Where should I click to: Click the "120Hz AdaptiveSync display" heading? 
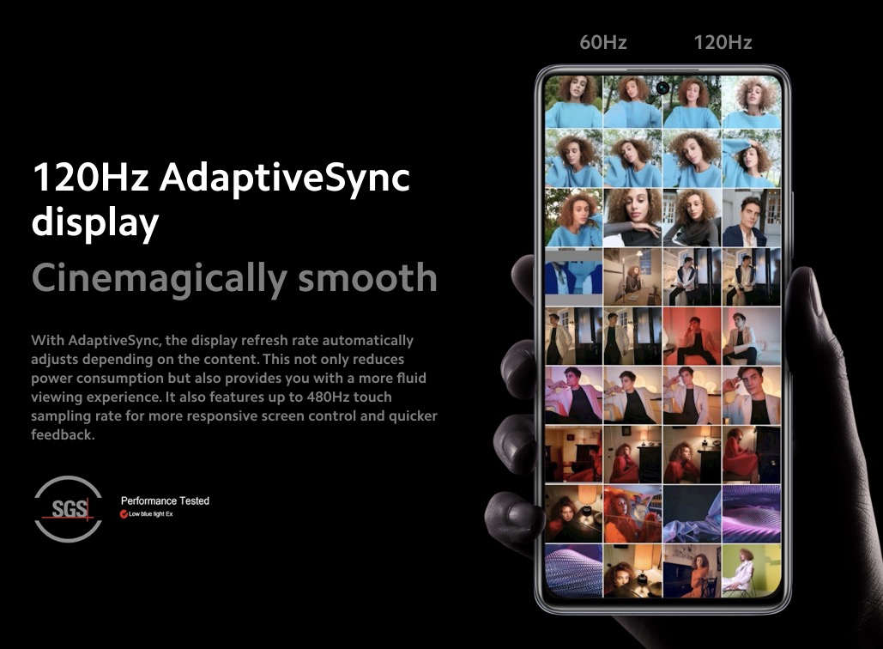(221, 199)
